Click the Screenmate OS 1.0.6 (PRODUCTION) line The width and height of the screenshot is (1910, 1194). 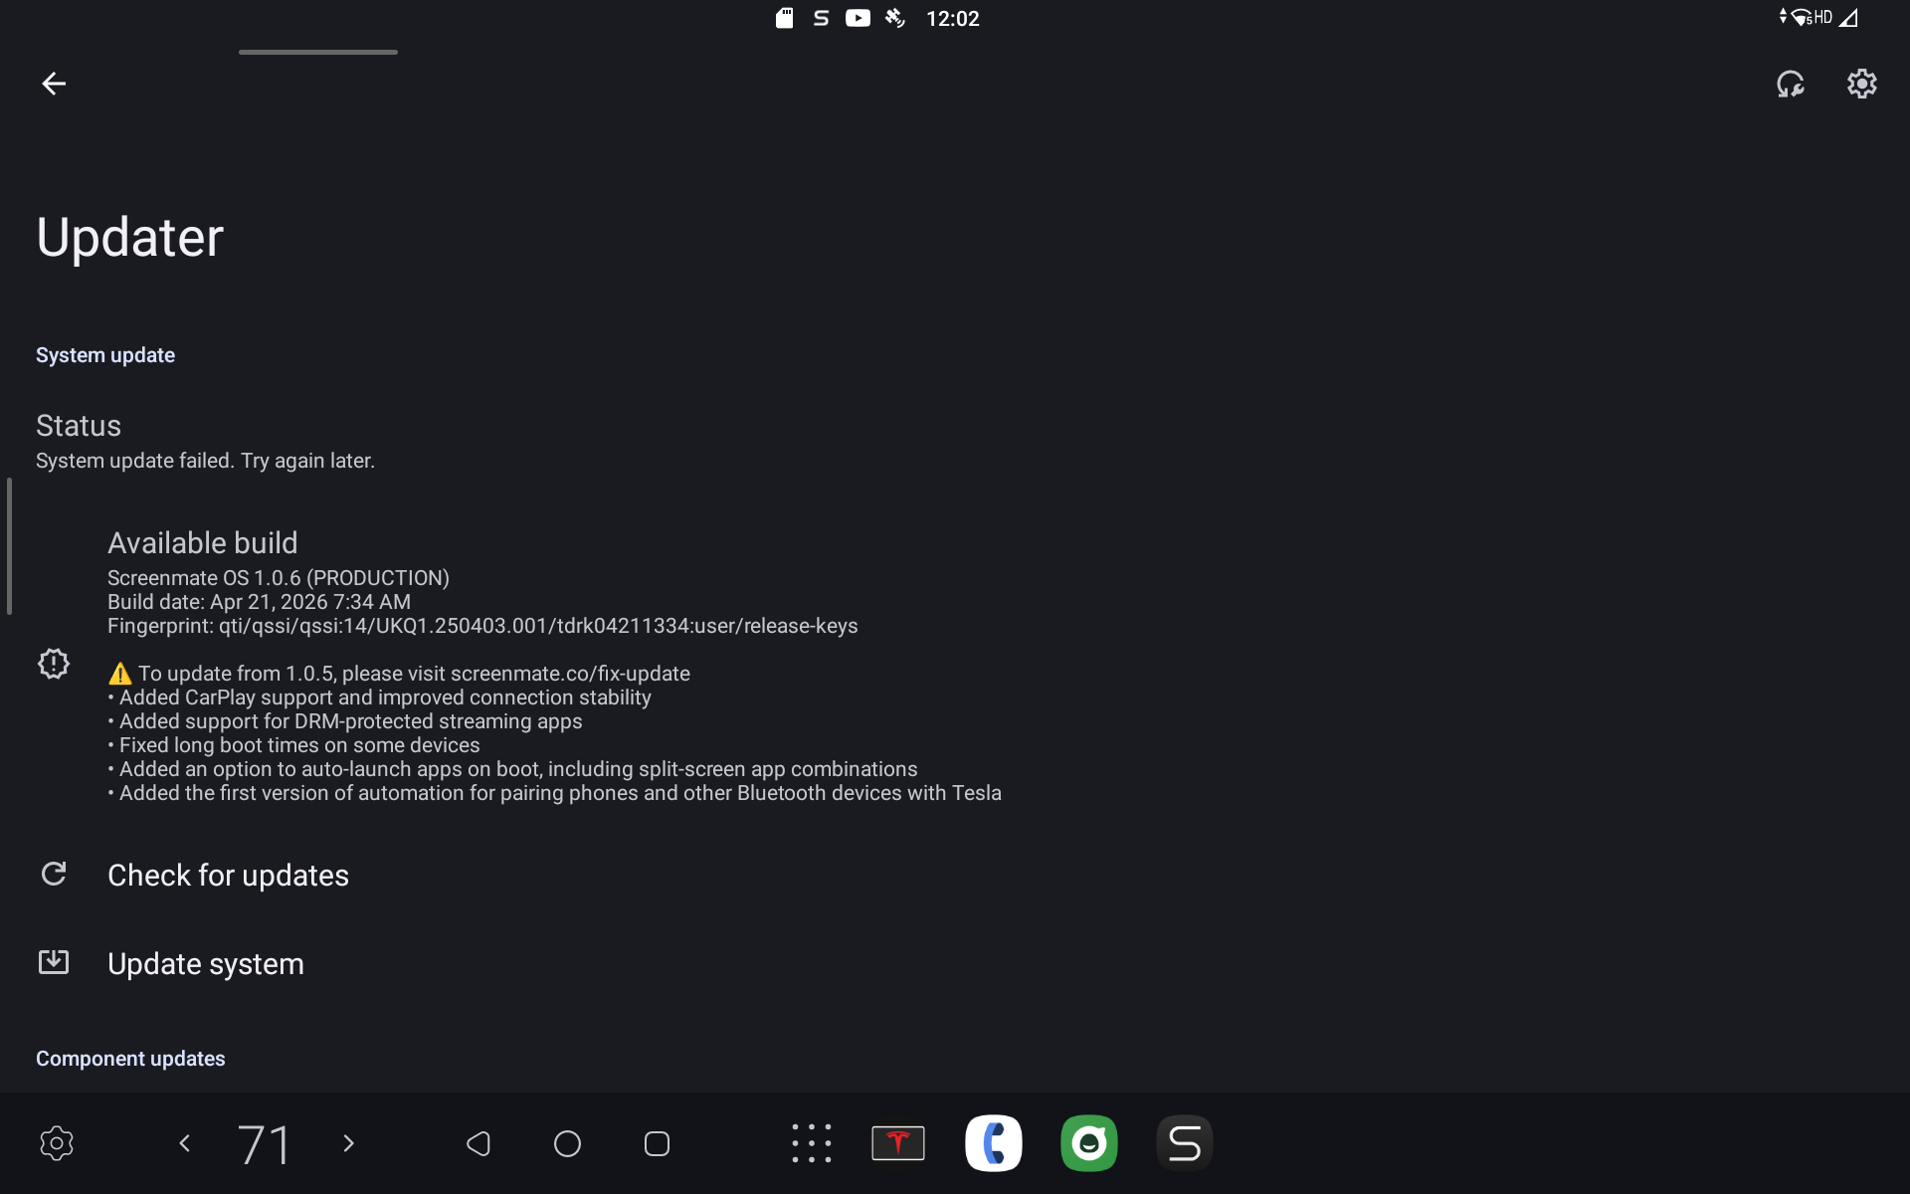click(279, 578)
